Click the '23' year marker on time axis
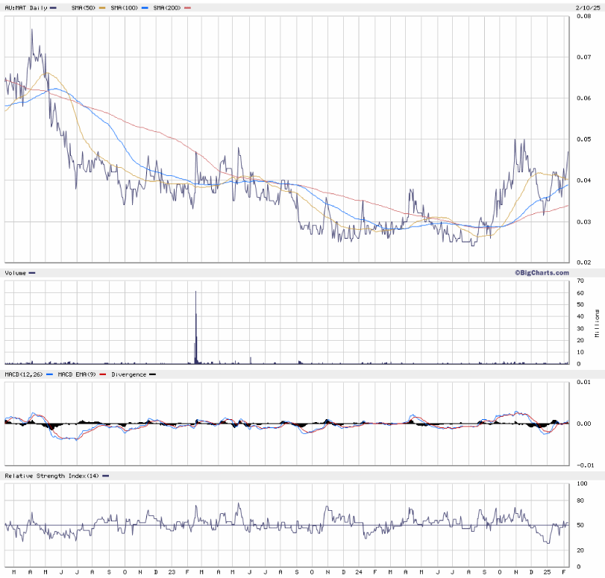Screen dimensions: 605x578 172,571
